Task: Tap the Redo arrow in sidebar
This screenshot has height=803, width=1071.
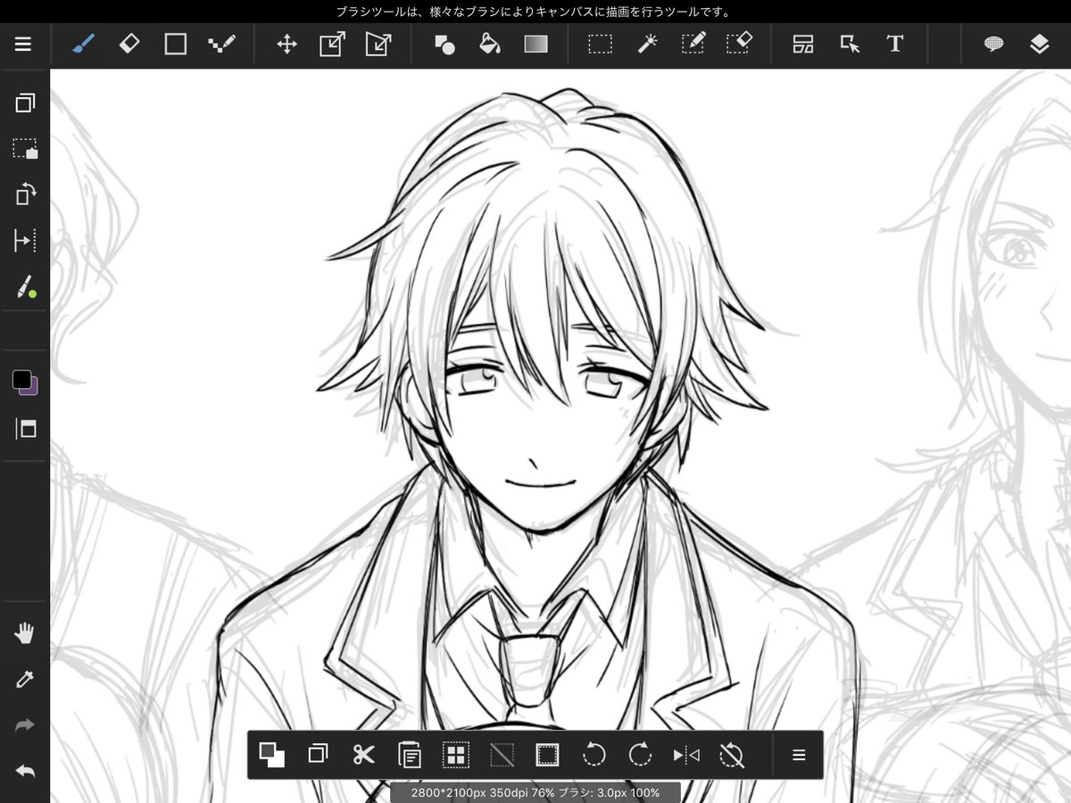Action: click(x=25, y=725)
